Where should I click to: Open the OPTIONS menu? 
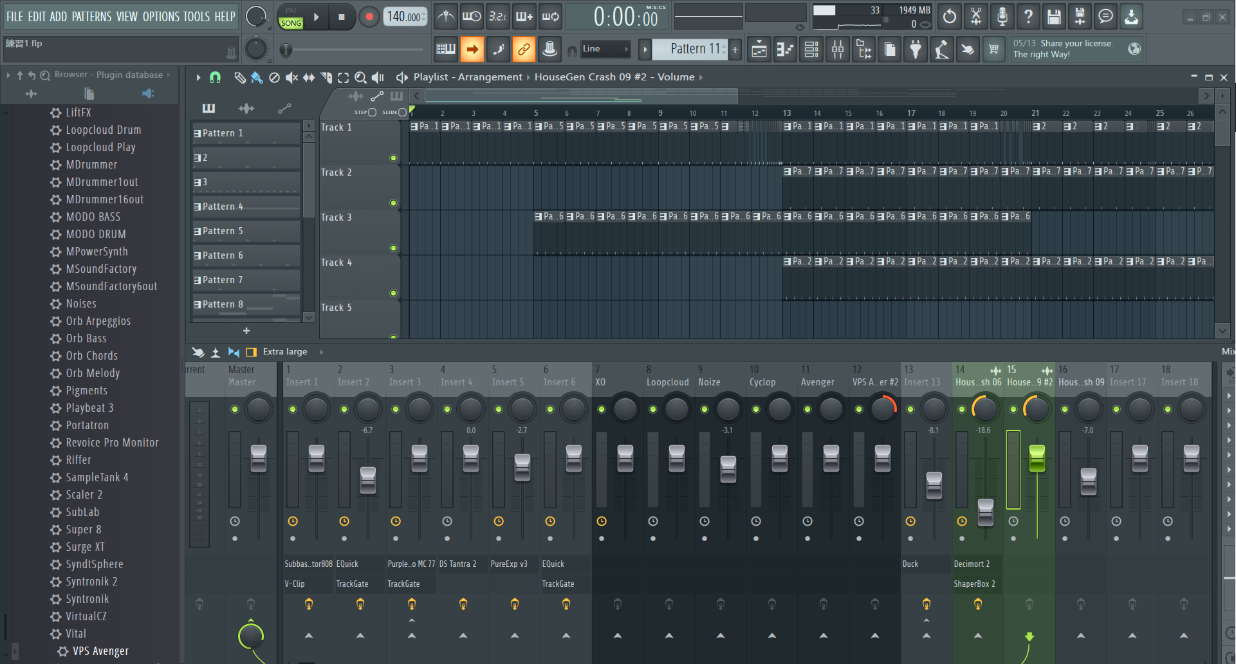pyautogui.click(x=161, y=17)
